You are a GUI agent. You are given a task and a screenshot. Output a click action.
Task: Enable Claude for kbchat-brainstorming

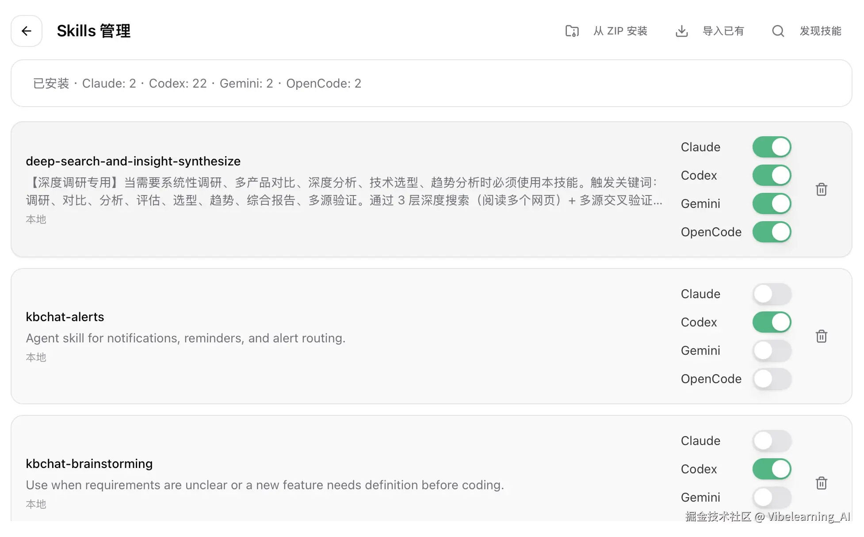(772, 441)
